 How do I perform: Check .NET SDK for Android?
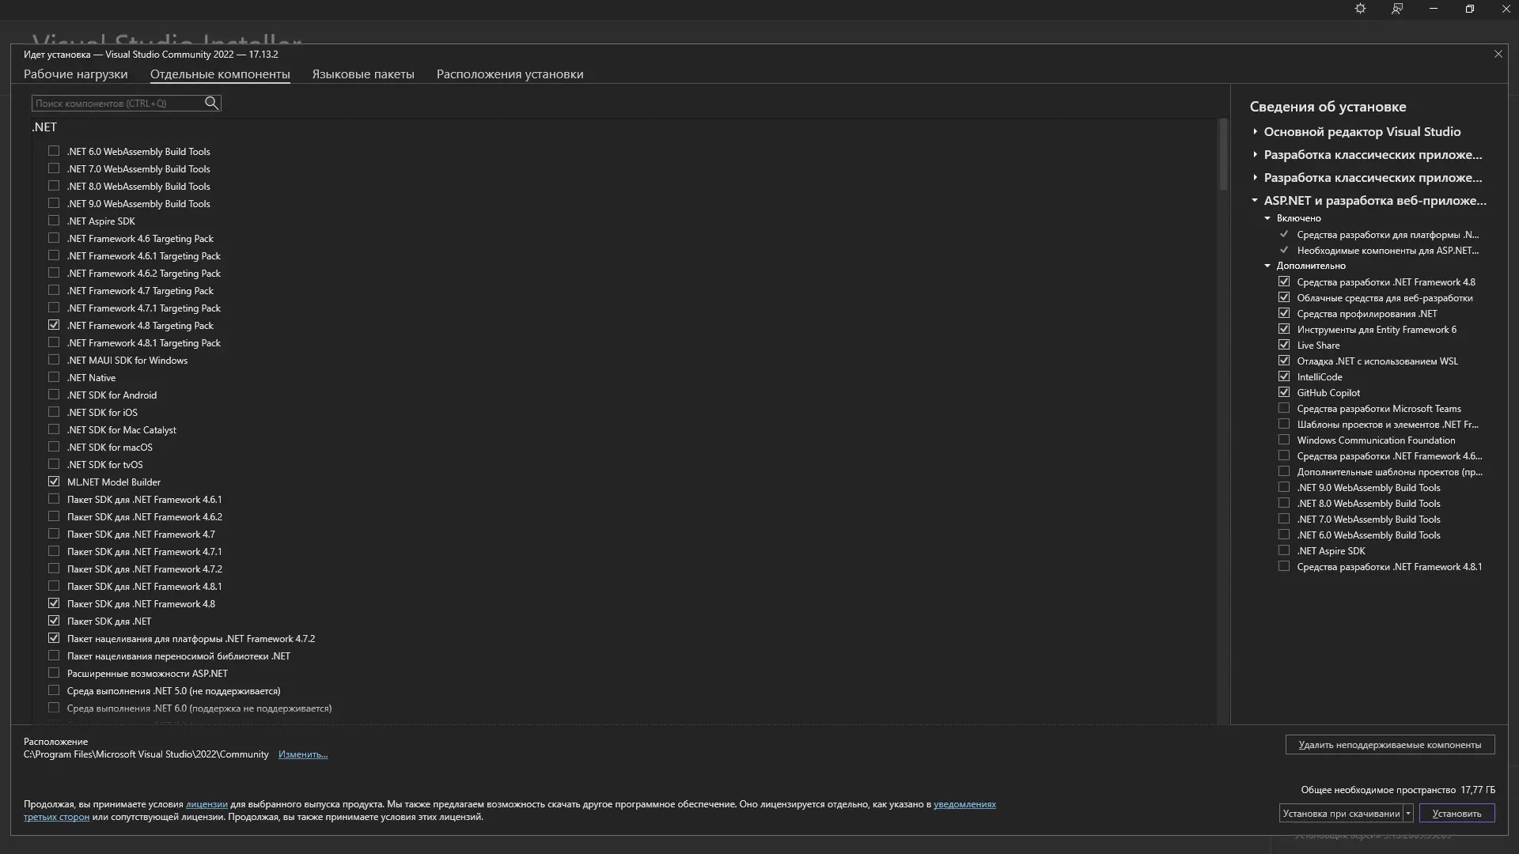coord(54,395)
